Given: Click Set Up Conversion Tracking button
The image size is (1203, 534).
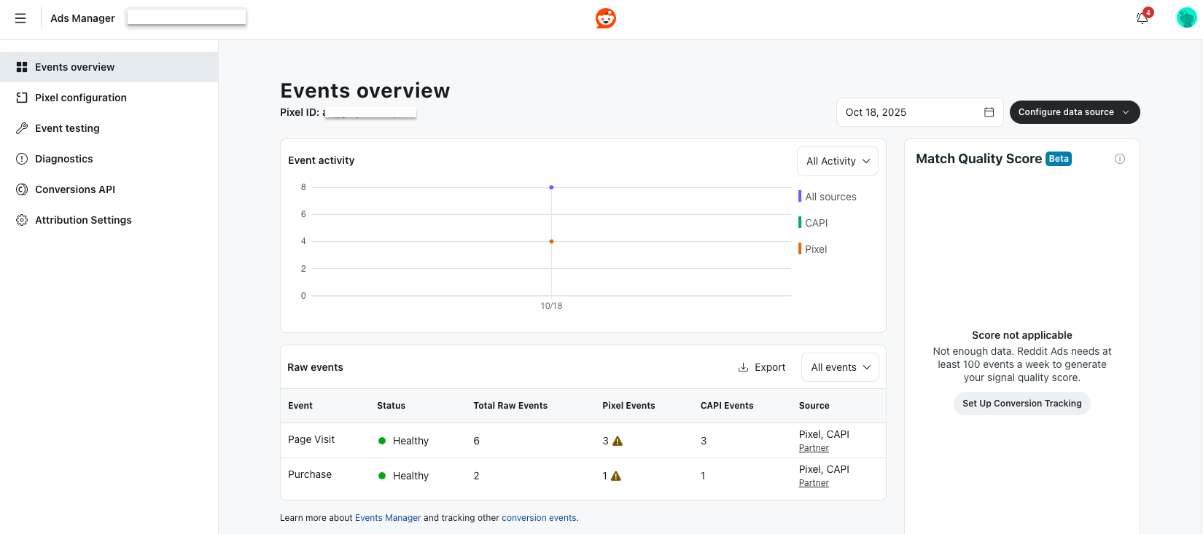Looking at the screenshot, I should [x=1021, y=404].
